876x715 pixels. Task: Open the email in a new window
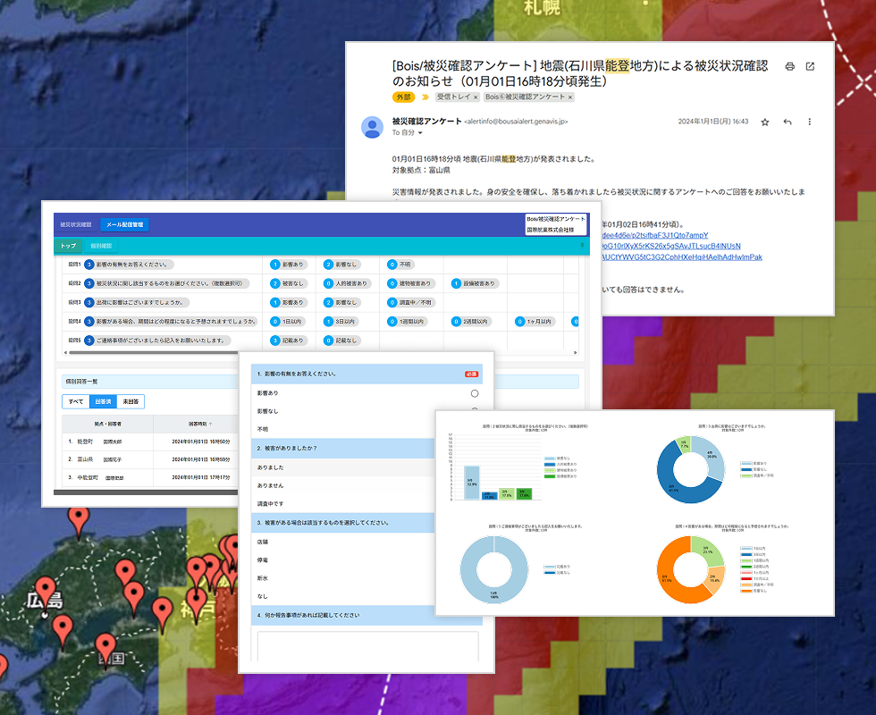810,67
